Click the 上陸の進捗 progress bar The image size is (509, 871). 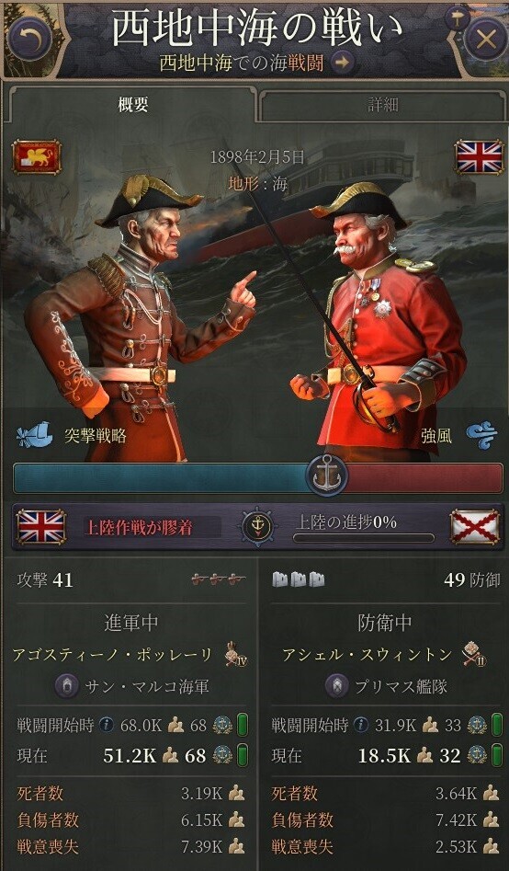click(x=364, y=538)
